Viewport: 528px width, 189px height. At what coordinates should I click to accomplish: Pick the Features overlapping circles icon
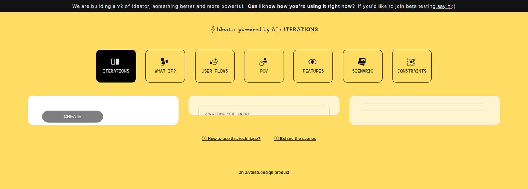tap(313, 62)
